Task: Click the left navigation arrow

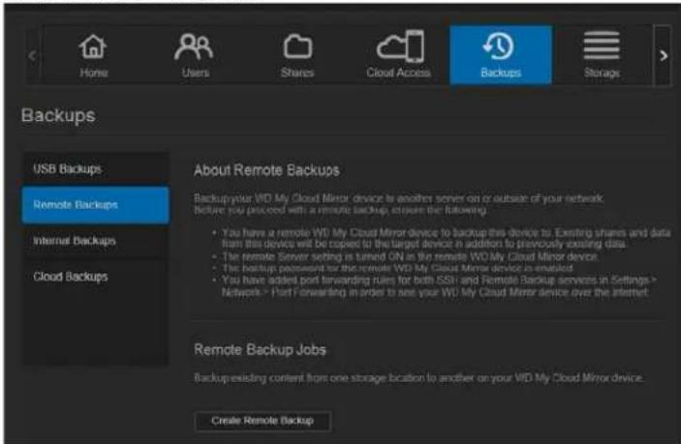Action: (32, 55)
